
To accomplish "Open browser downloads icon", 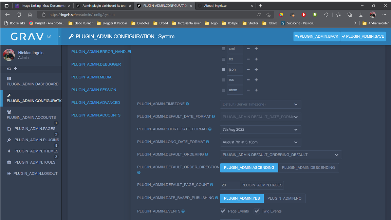I will pos(361,15).
